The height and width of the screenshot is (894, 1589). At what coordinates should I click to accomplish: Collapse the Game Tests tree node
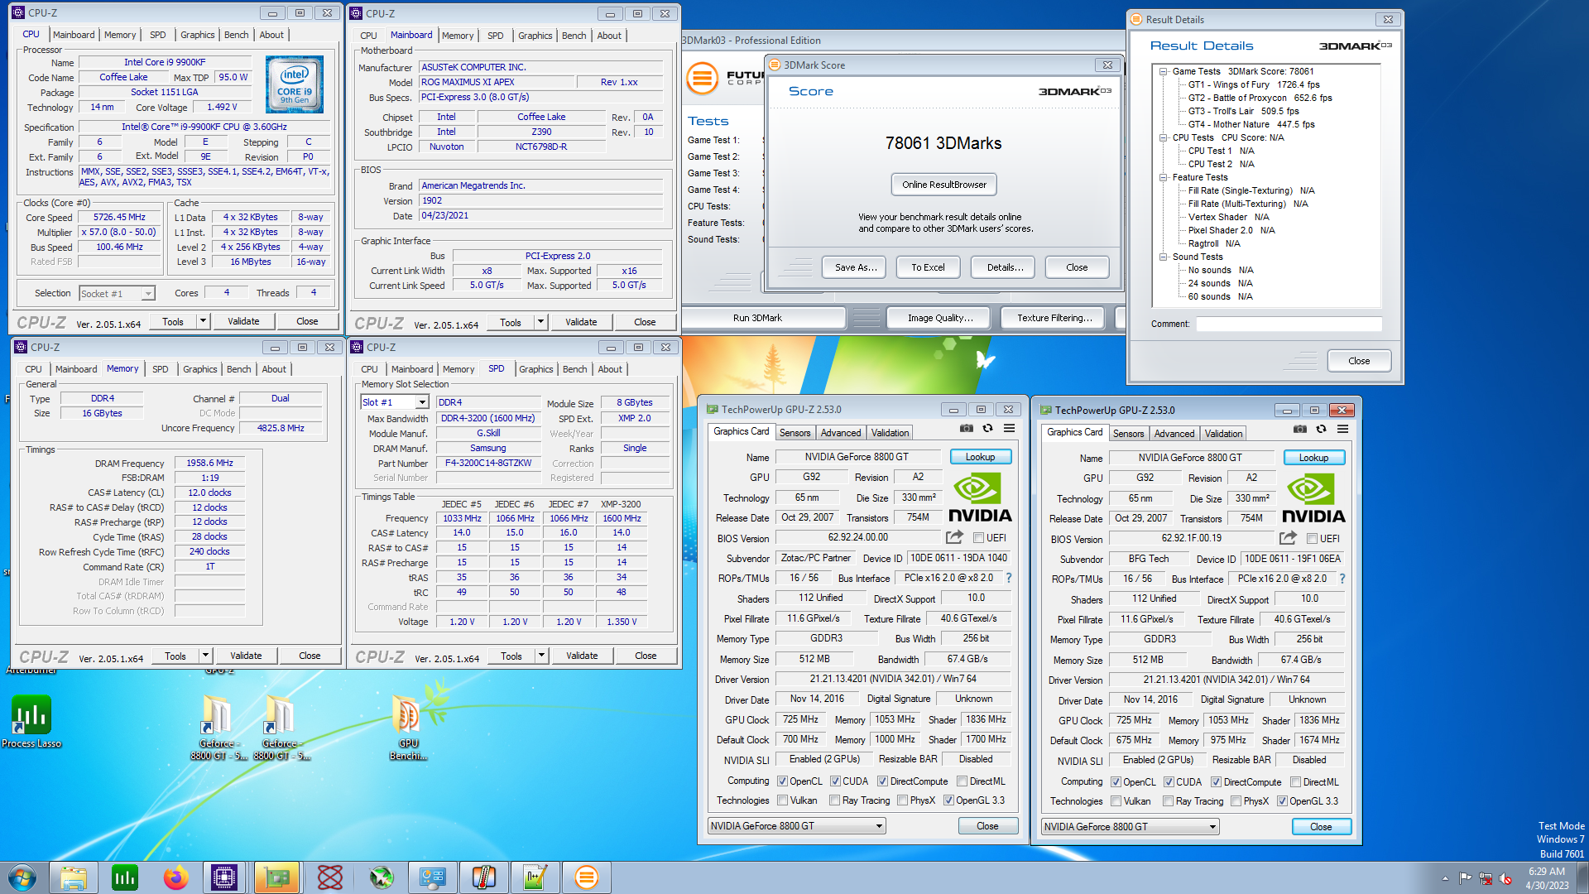tap(1163, 72)
